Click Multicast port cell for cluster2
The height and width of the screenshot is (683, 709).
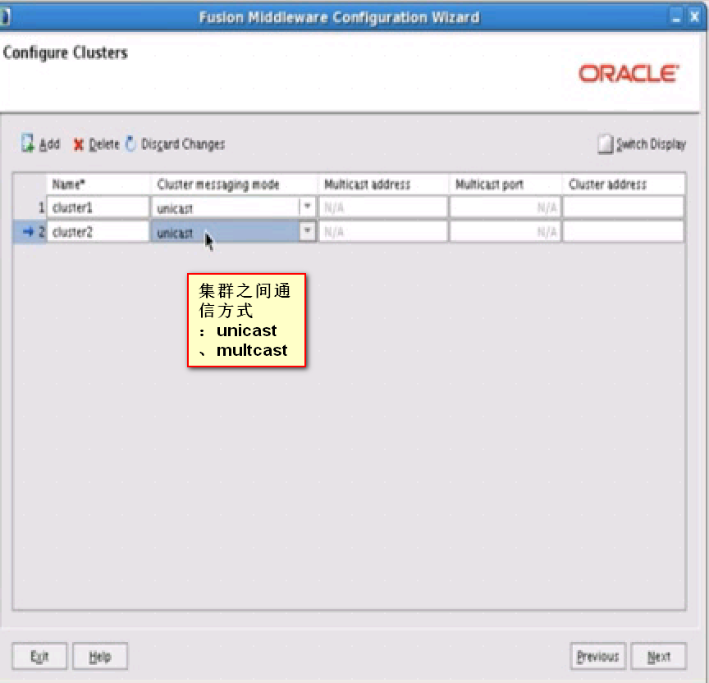505,232
